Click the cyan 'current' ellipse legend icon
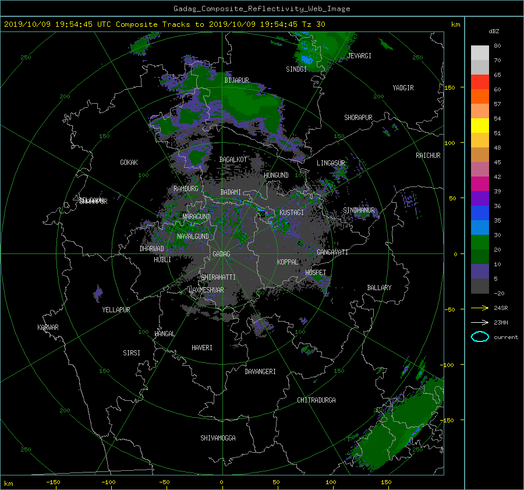 480,337
